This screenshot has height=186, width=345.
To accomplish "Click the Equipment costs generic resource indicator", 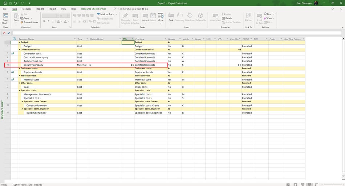I will [13, 72].
